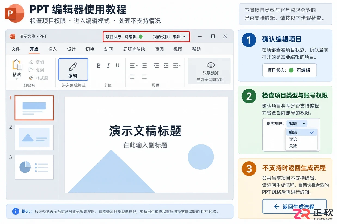The width and height of the screenshot is (337, 224).
Task: Switch to the 设计 tab
Action: coord(71,49)
